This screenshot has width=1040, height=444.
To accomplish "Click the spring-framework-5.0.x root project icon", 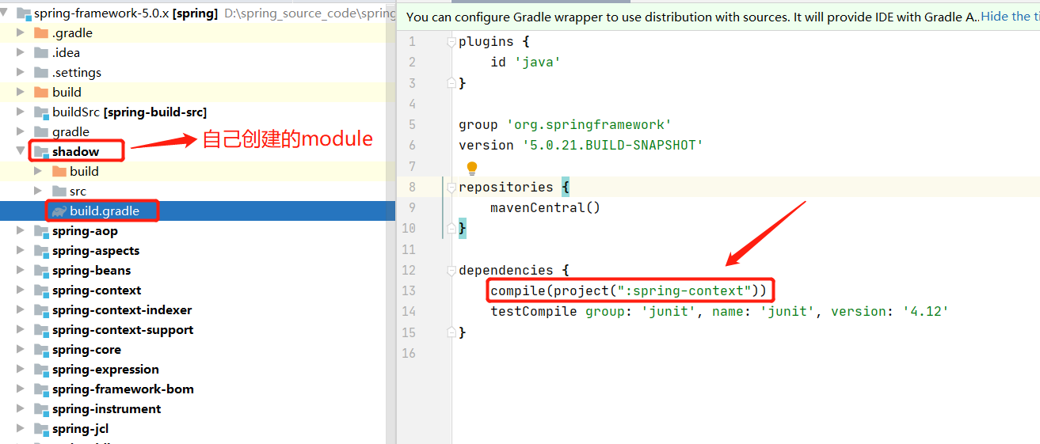I will [x=24, y=13].
